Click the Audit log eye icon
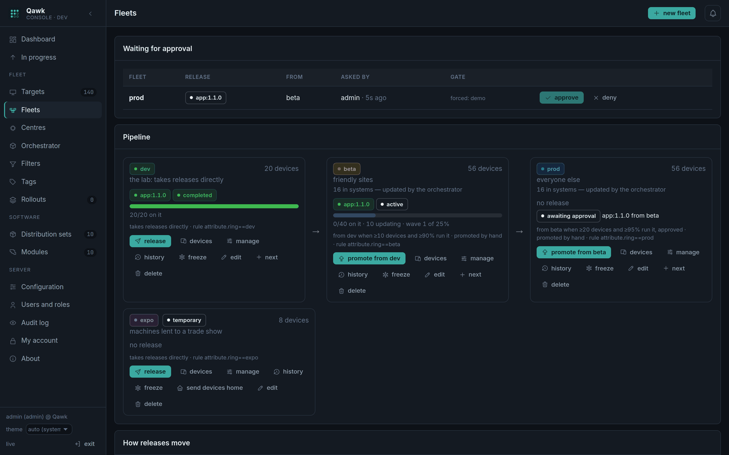This screenshot has height=455, width=729. (13, 323)
